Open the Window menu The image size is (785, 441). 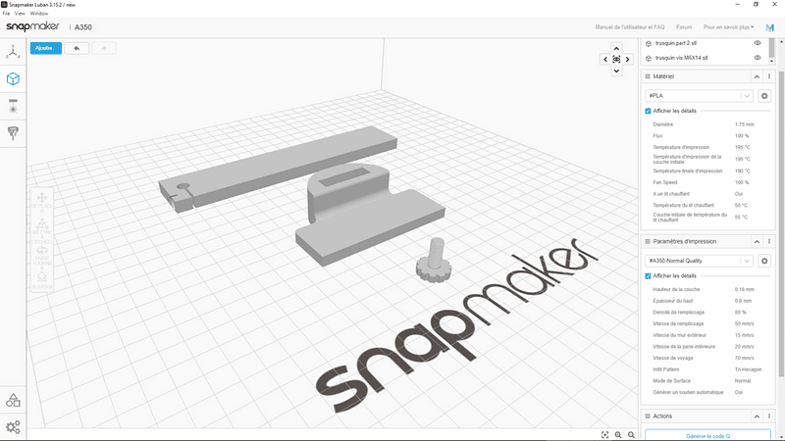pyautogui.click(x=39, y=14)
